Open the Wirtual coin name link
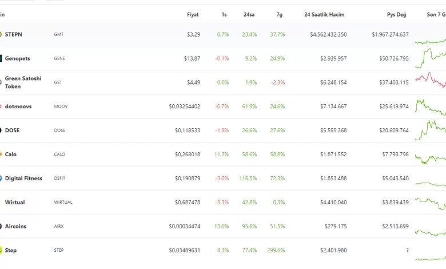This screenshot has height=269, width=446. tap(15, 203)
